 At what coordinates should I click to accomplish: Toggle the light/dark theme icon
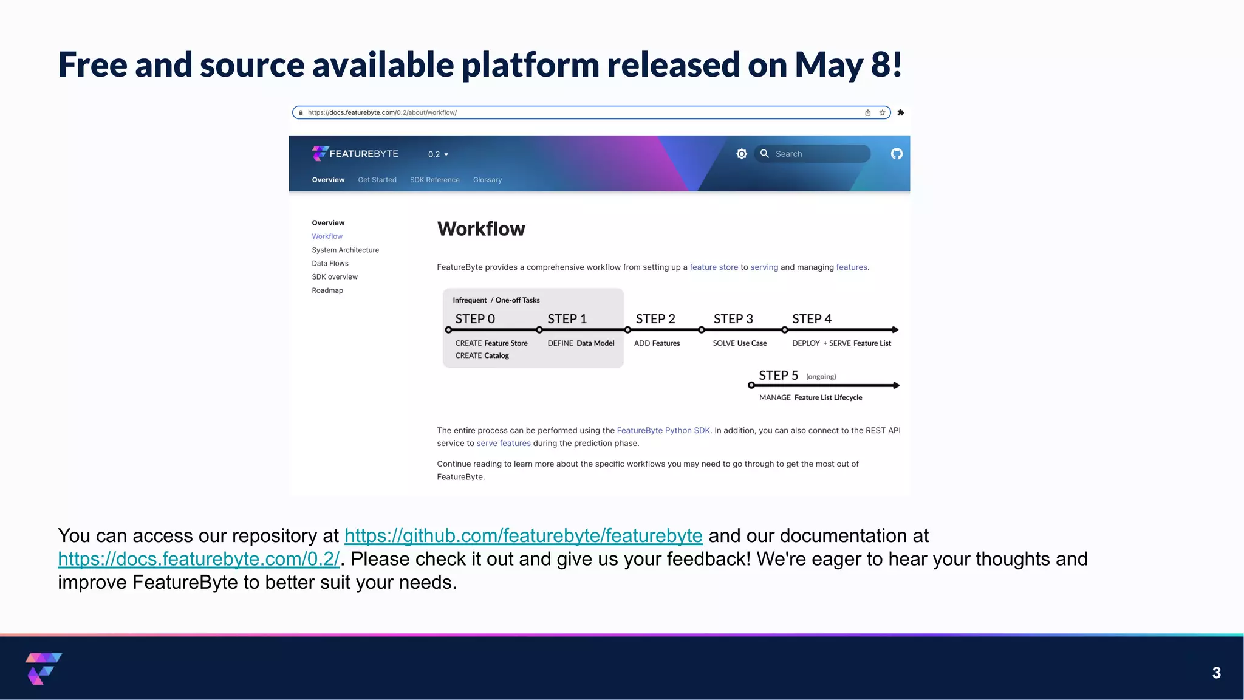click(x=742, y=154)
